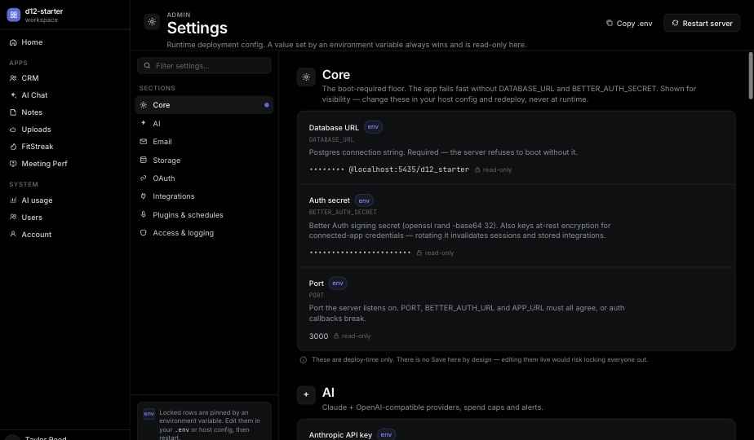This screenshot has height=440, width=754.
Task: Select Plugins & schedules section
Action: tap(204, 215)
